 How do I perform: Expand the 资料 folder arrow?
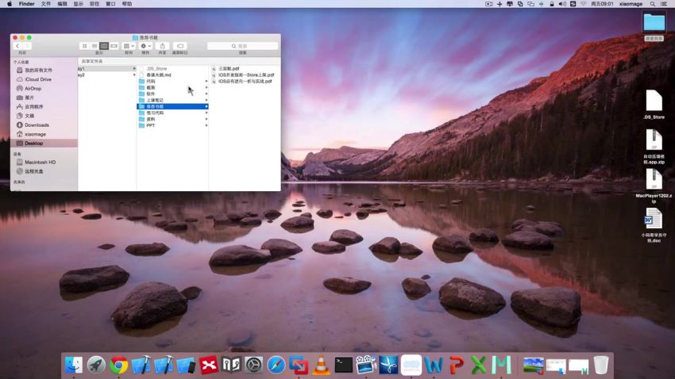[x=206, y=119]
